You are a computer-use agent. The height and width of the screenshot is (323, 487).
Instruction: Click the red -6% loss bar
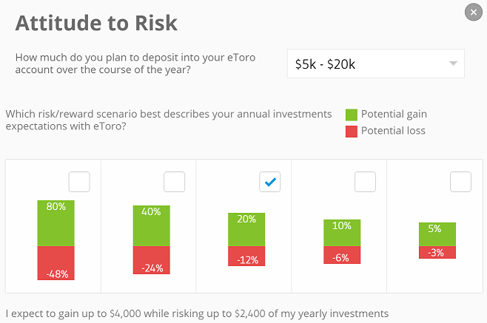tap(342, 255)
